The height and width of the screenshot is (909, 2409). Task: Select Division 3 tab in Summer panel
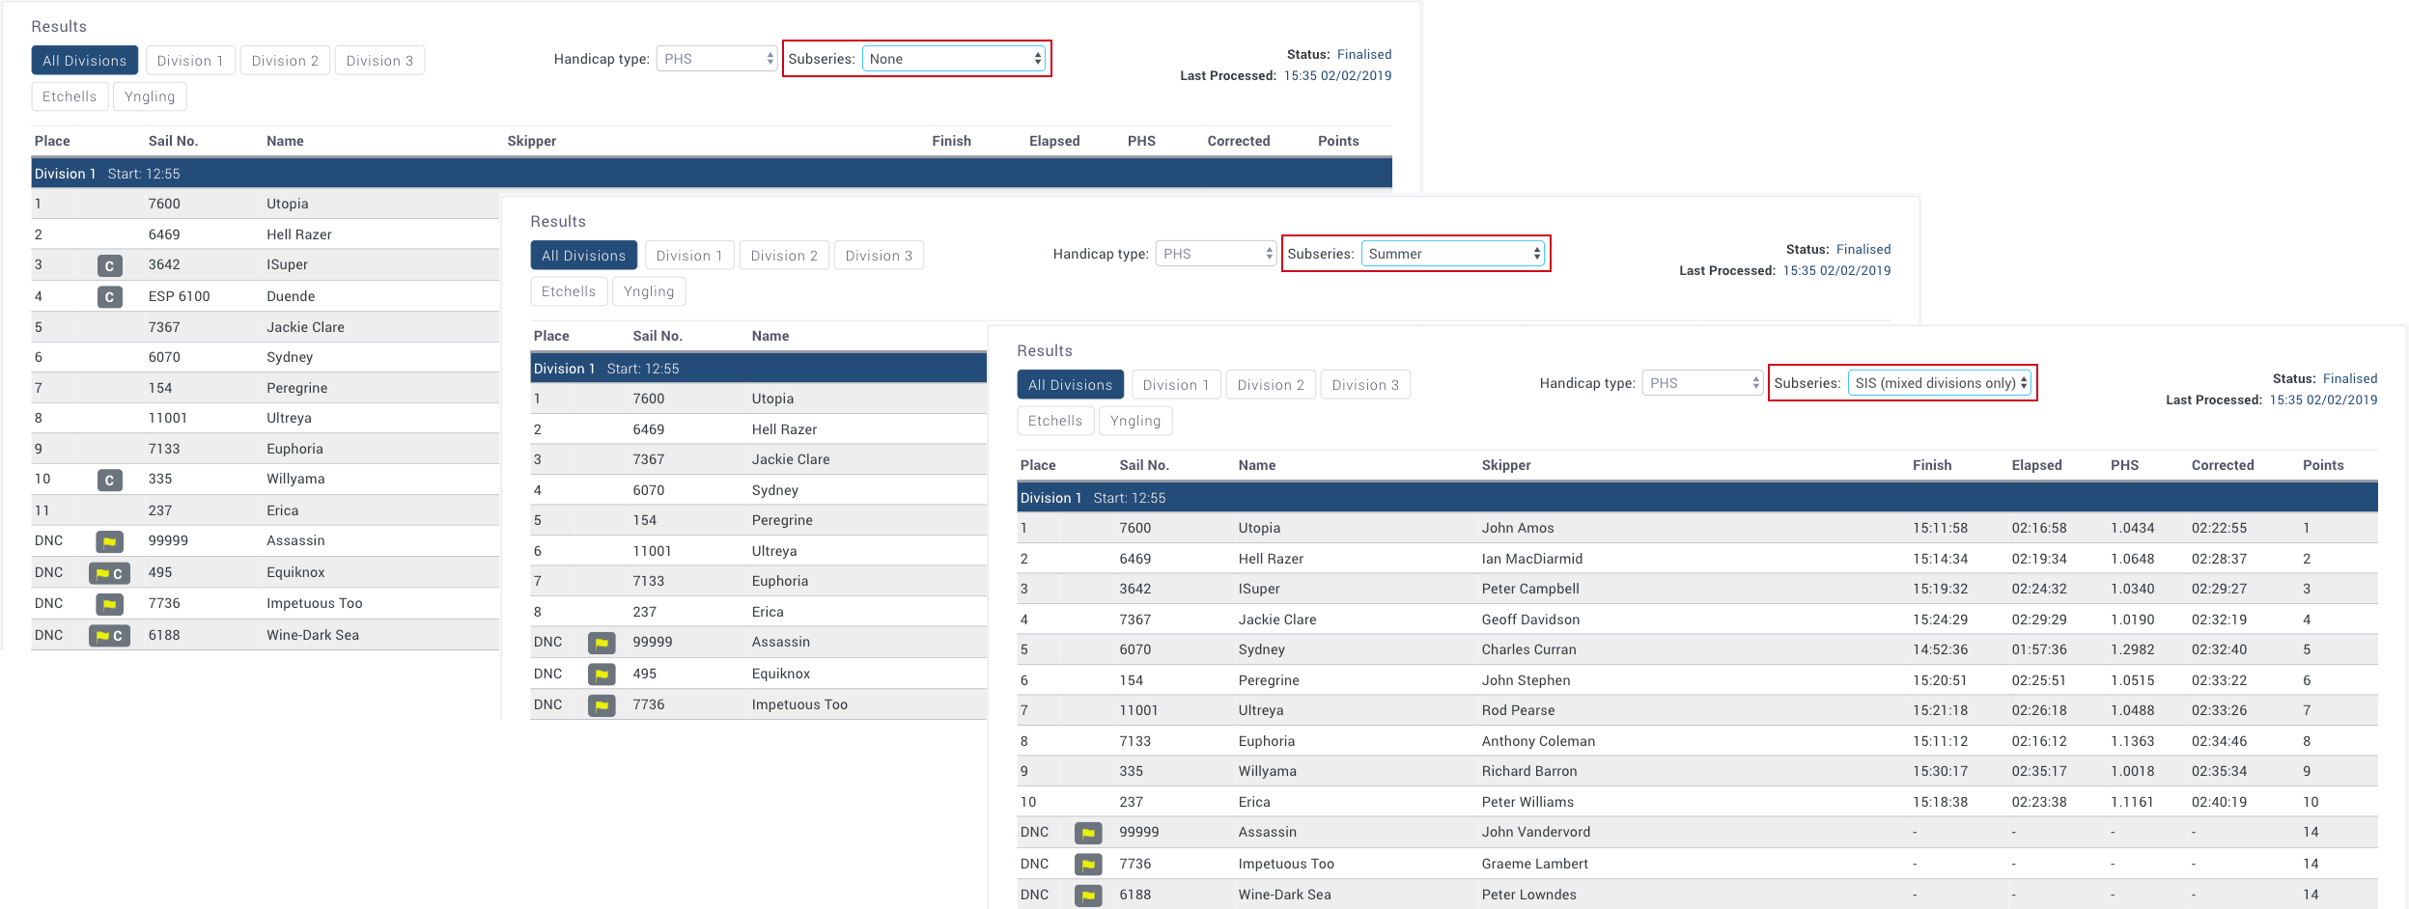879,256
